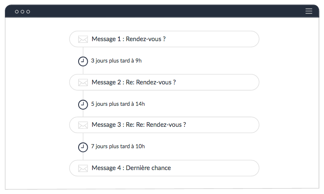Open Message 2 : Re: Rendez-vous ?
Screen dimensions: 324x194
point(134,82)
